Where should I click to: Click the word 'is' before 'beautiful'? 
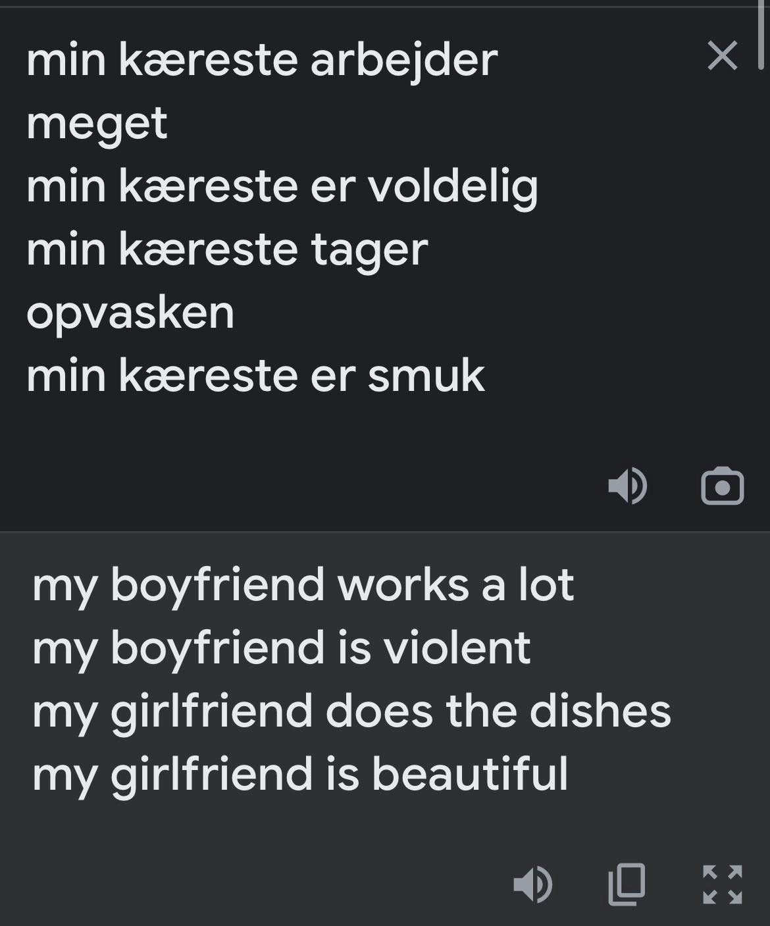(342, 774)
